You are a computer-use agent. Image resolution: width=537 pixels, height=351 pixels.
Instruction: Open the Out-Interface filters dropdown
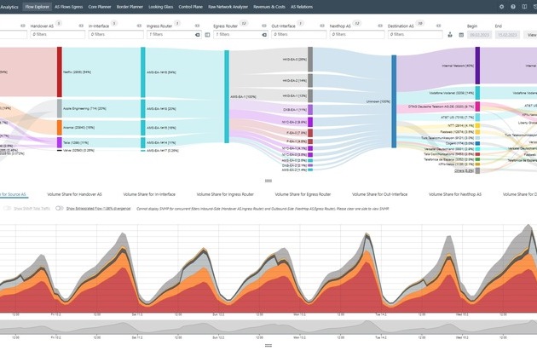(299, 35)
